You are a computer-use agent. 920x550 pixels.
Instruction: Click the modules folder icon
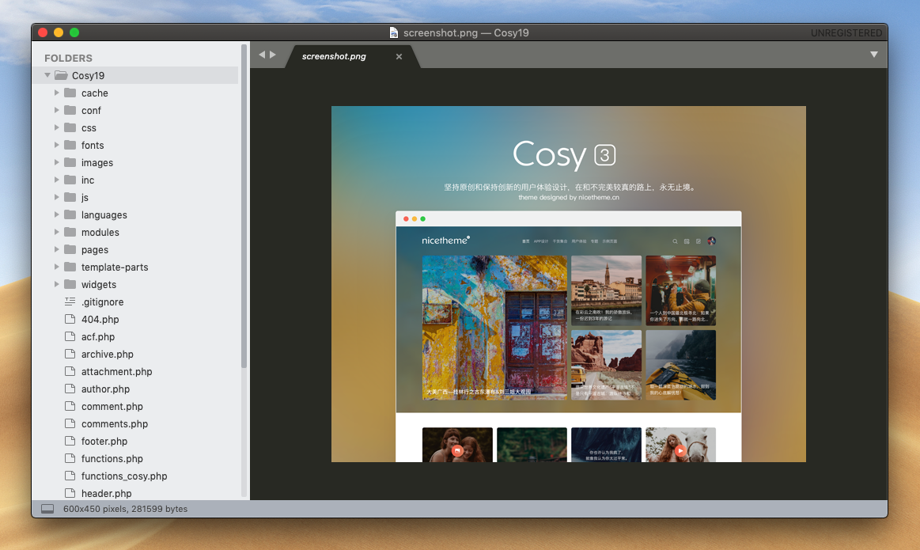click(70, 232)
